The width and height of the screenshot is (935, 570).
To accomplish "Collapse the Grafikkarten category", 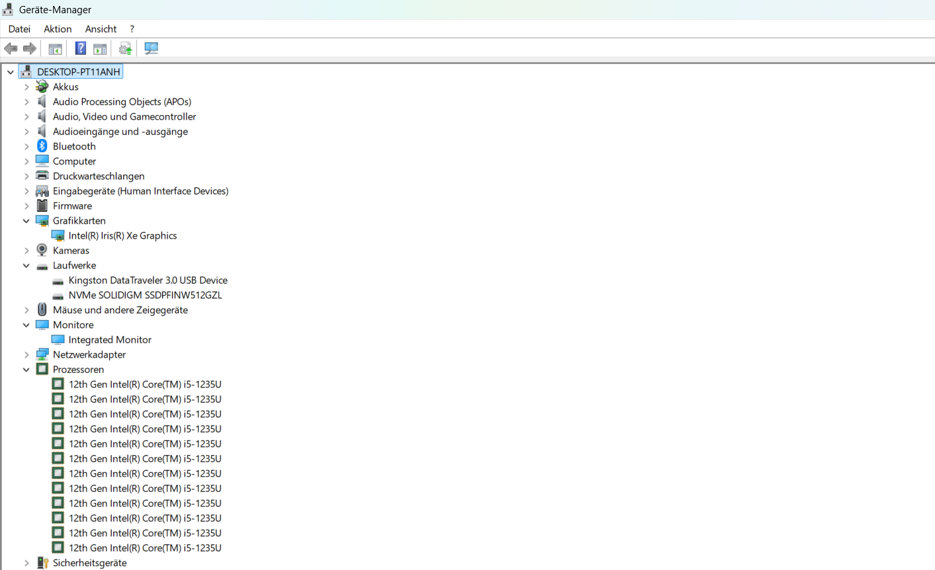I will [x=26, y=221].
